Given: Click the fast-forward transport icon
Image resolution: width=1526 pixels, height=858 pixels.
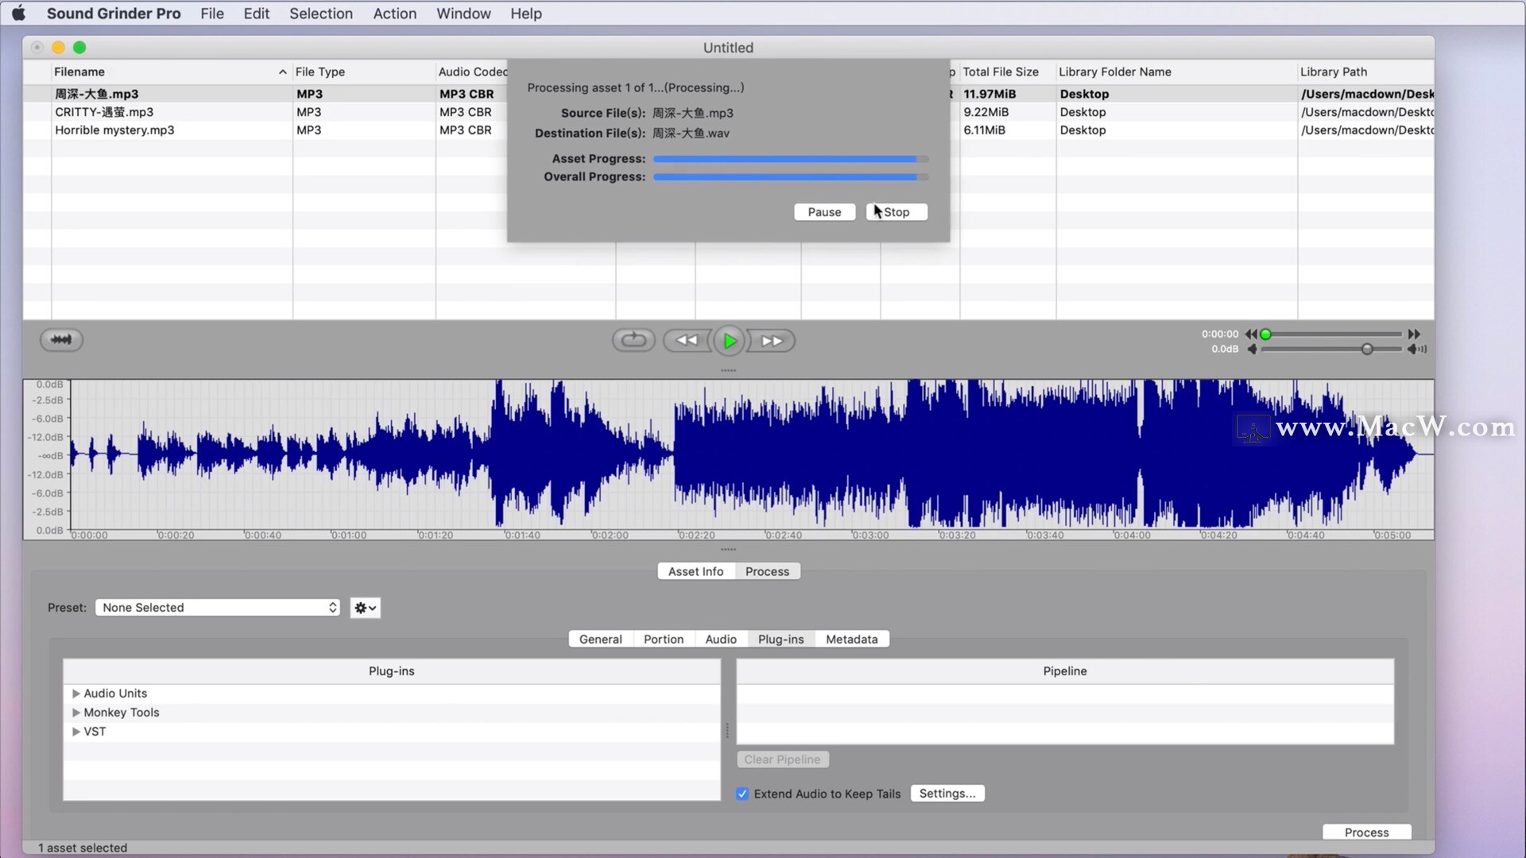Looking at the screenshot, I should 770,340.
